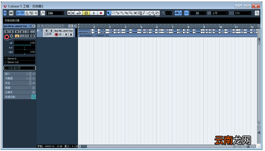Select the Color paint bucket tool
Image resolution: width=265 pixels, height=151 pixels.
pyautogui.click(x=157, y=13)
